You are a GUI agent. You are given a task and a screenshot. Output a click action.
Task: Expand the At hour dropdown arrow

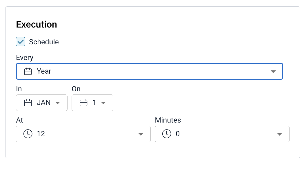coord(141,134)
